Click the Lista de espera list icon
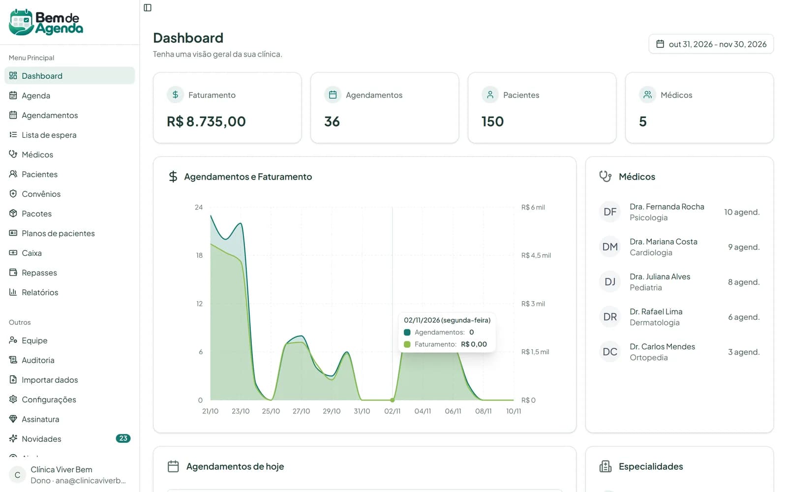The width and height of the screenshot is (787, 492). click(x=13, y=135)
